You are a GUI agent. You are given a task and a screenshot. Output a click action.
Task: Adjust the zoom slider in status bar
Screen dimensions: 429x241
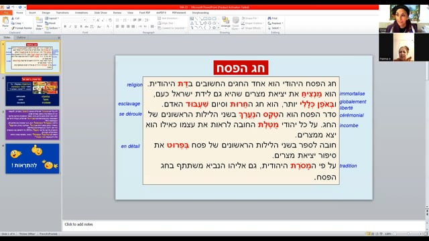[x=408, y=234]
